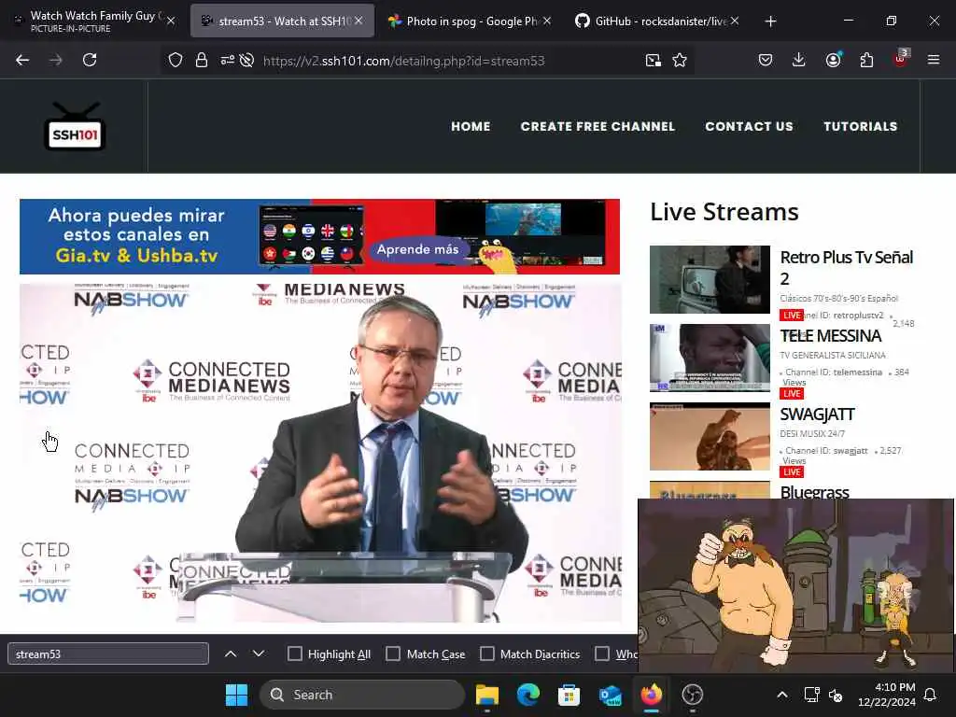
Task: Open the TUTORIALS menu item
Action: (x=860, y=126)
